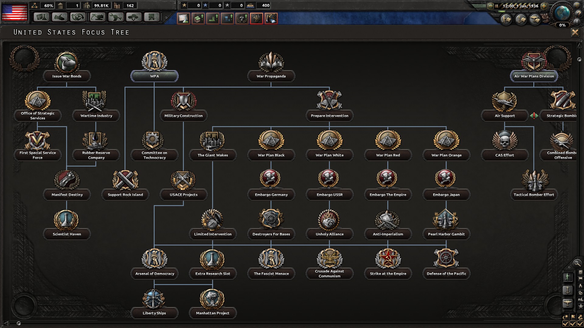Select the War Propaganda focus
The width and height of the screenshot is (584, 328).
[x=271, y=76]
